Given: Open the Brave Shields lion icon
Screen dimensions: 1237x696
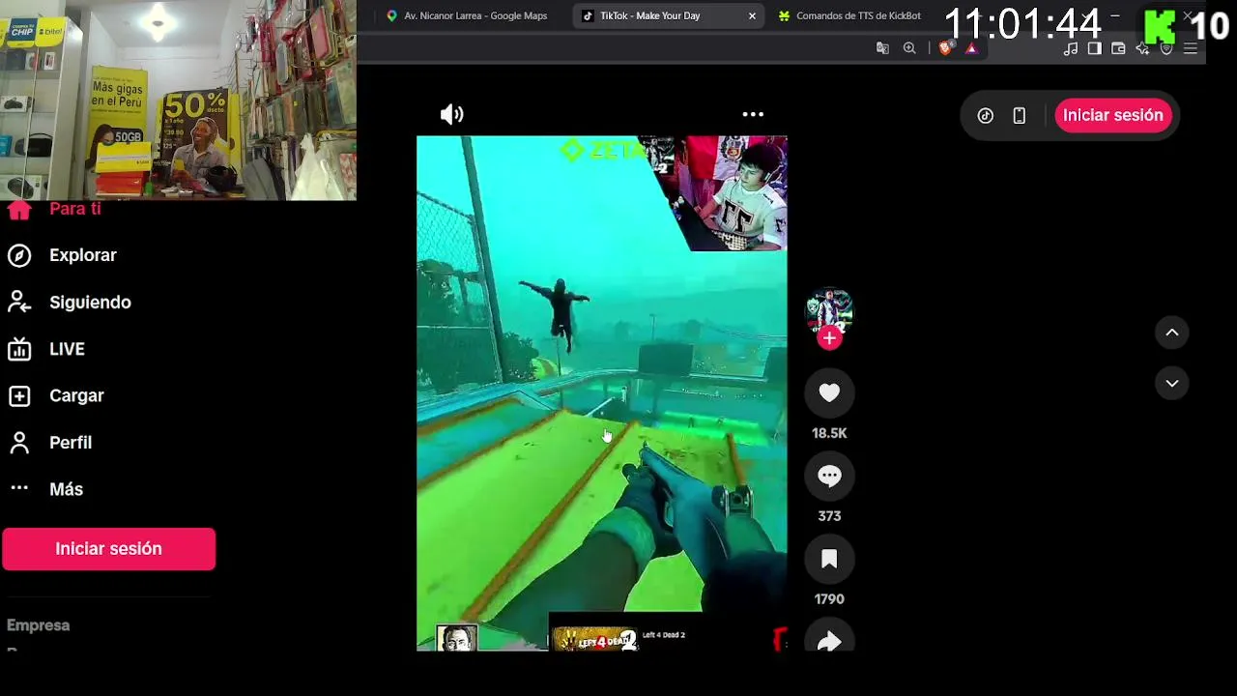Looking at the screenshot, I should point(945,48).
